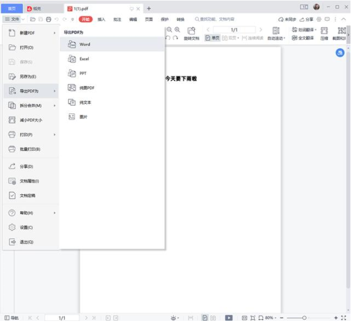Click the compress (压缩) icon in toolbar
This screenshot has width=351, height=322.
(x=324, y=31)
